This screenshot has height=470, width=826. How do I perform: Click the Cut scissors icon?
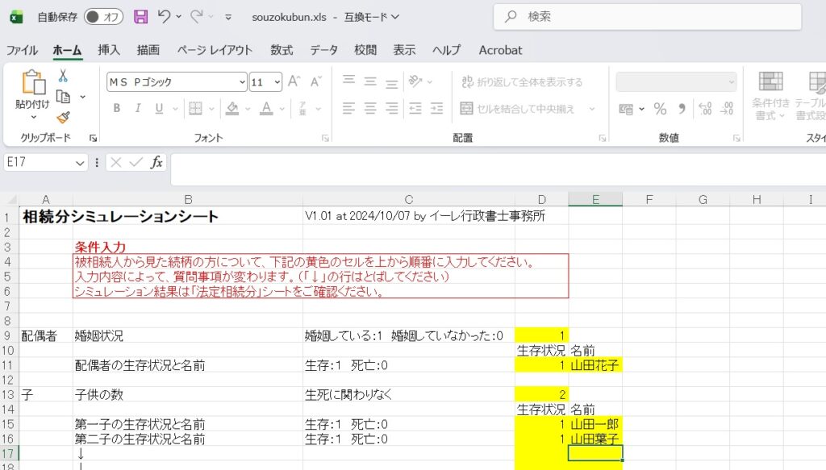(x=63, y=76)
